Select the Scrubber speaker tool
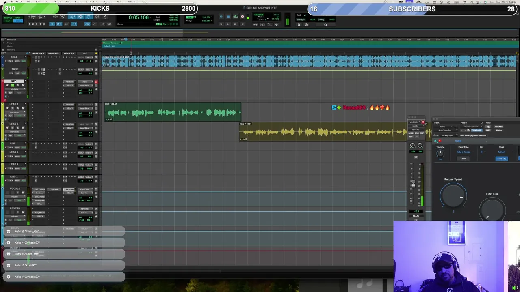 click(97, 17)
